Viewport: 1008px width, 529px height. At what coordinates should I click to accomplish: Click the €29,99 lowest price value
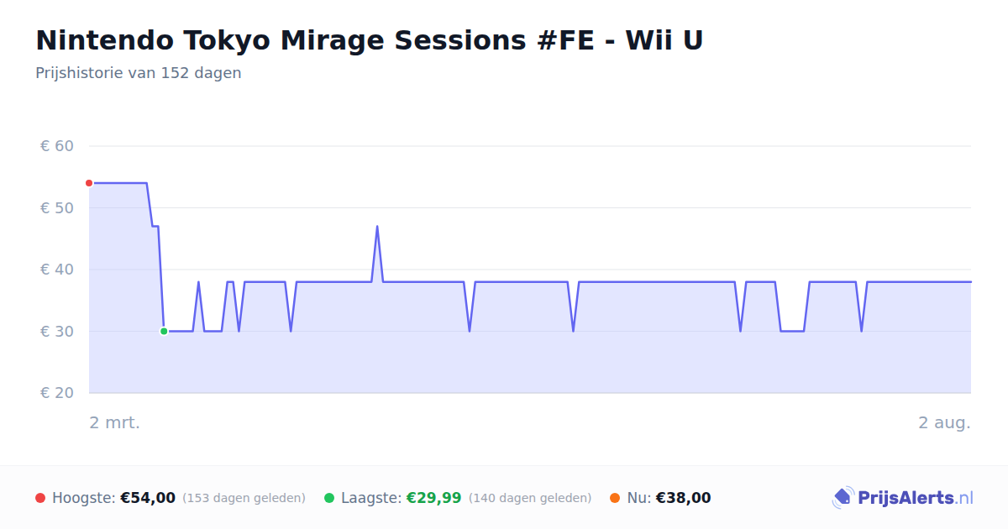pyautogui.click(x=434, y=498)
